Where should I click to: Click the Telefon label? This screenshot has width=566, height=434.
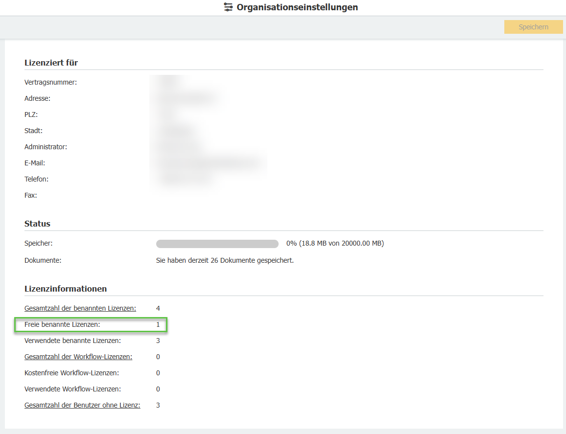36,179
